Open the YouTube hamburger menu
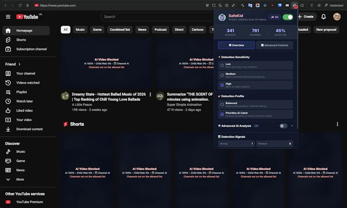Screen dimensions: 347x208 8,17
